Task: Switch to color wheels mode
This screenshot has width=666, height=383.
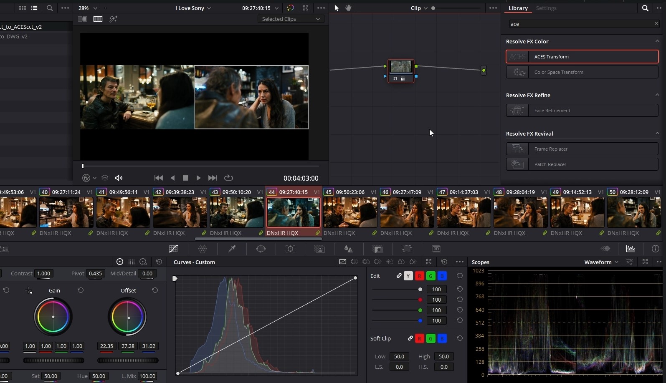Action: click(x=120, y=262)
